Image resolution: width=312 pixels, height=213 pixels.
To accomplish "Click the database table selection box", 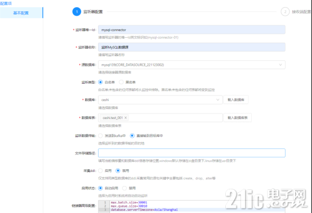I will 160,117.
